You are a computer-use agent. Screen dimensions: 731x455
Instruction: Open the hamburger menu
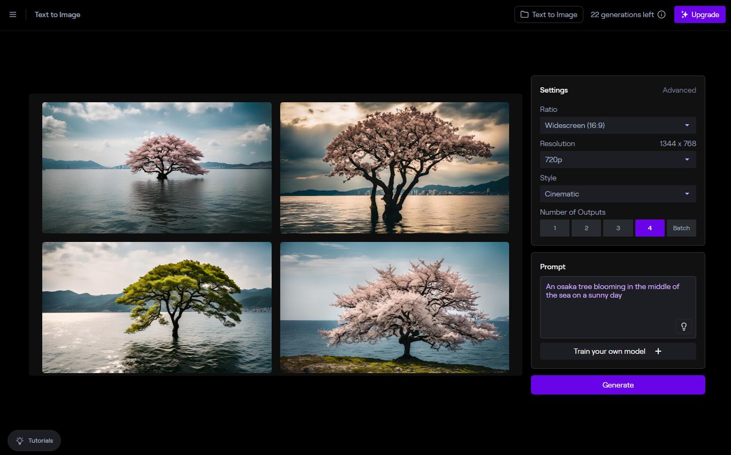pyautogui.click(x=13, y=14)
